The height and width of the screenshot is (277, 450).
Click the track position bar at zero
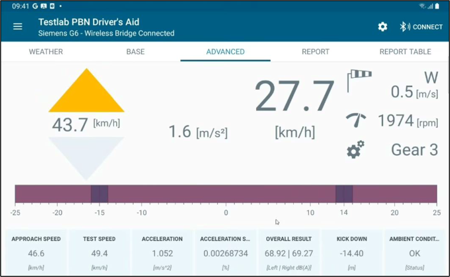coord(226,194)
